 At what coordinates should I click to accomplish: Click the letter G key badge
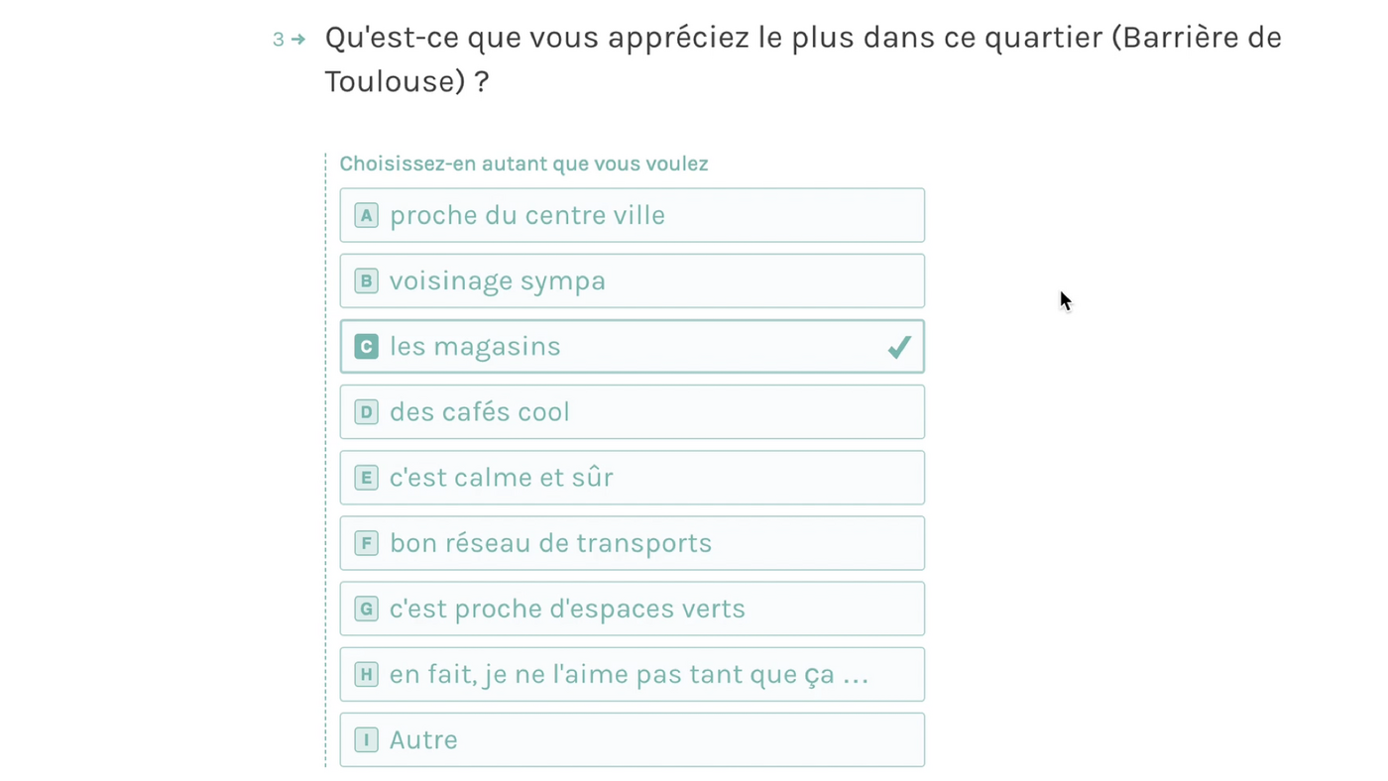click(x=367, y=609)
